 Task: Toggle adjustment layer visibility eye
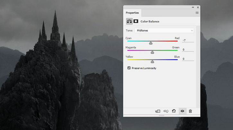pos(182,111)
